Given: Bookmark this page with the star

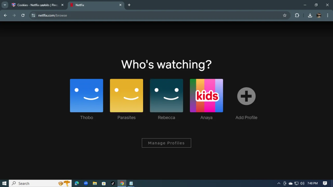Looking at the screenshot, I should [x=285, y=15].
